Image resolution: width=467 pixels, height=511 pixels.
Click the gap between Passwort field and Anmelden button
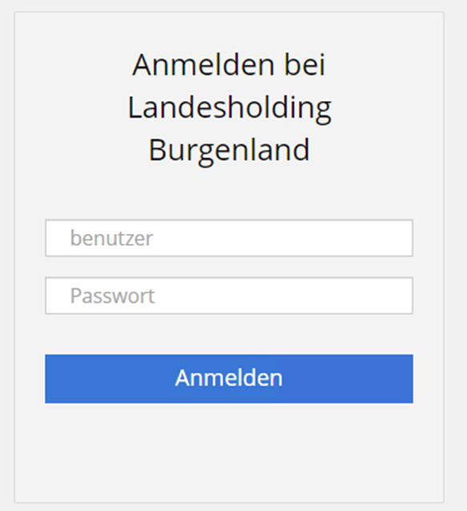point(229,334)
